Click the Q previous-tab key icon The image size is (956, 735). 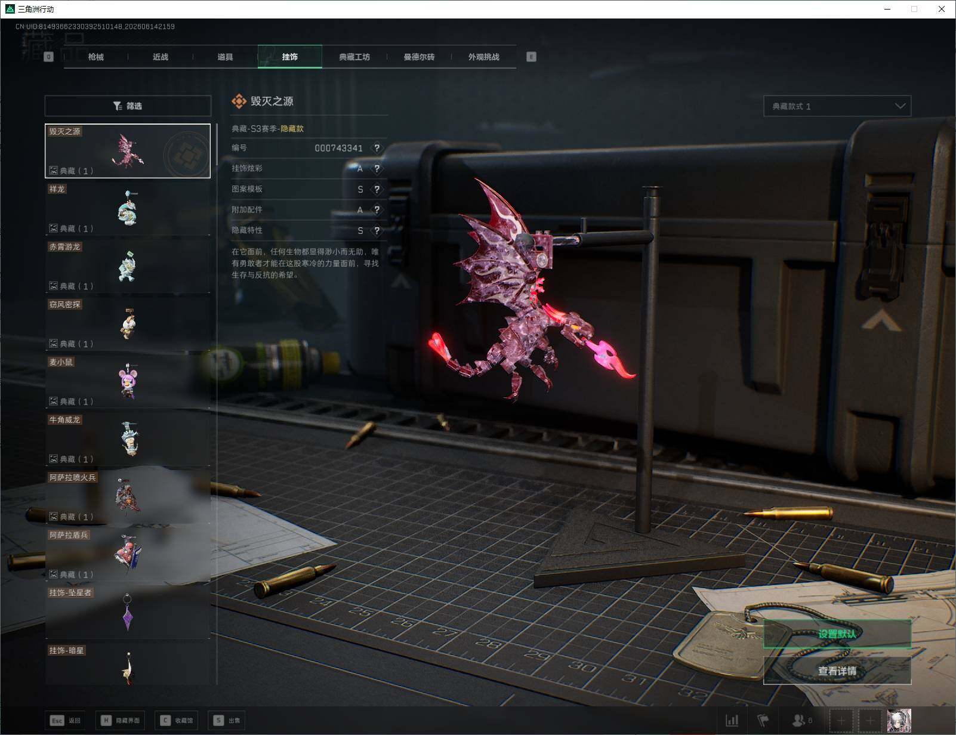click(48, 57)
